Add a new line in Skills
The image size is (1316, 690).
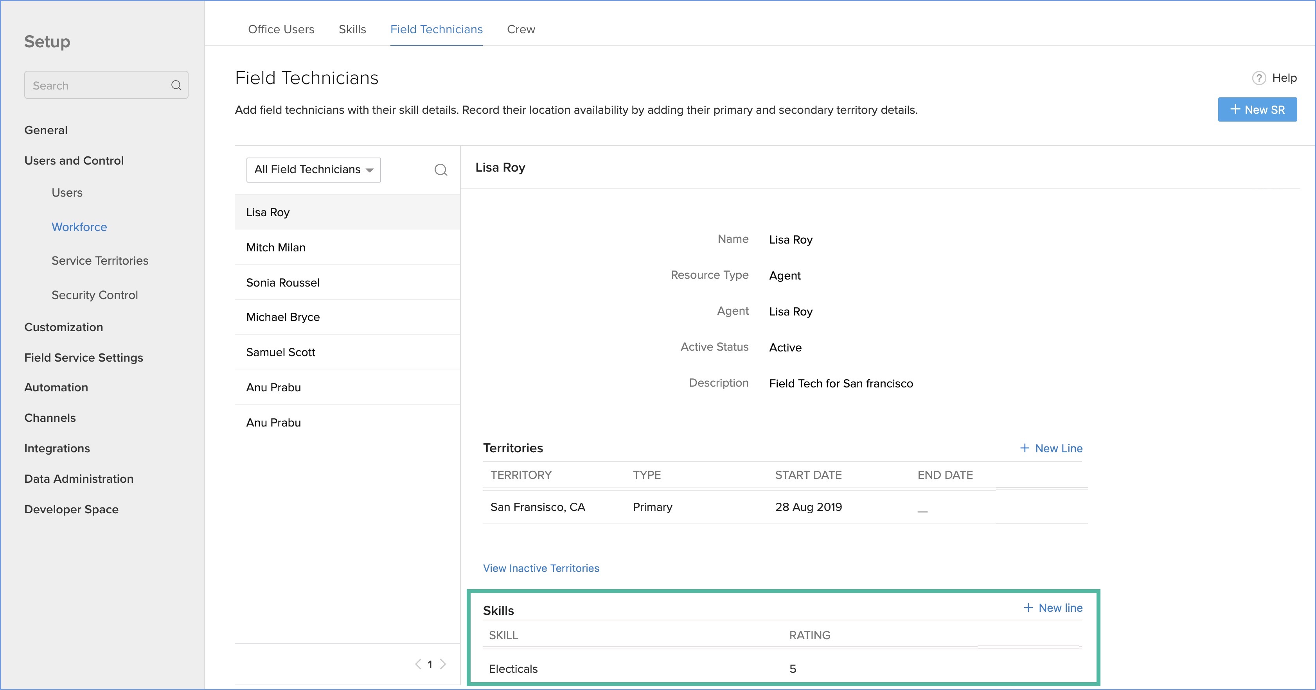(x=1054, y=608)
